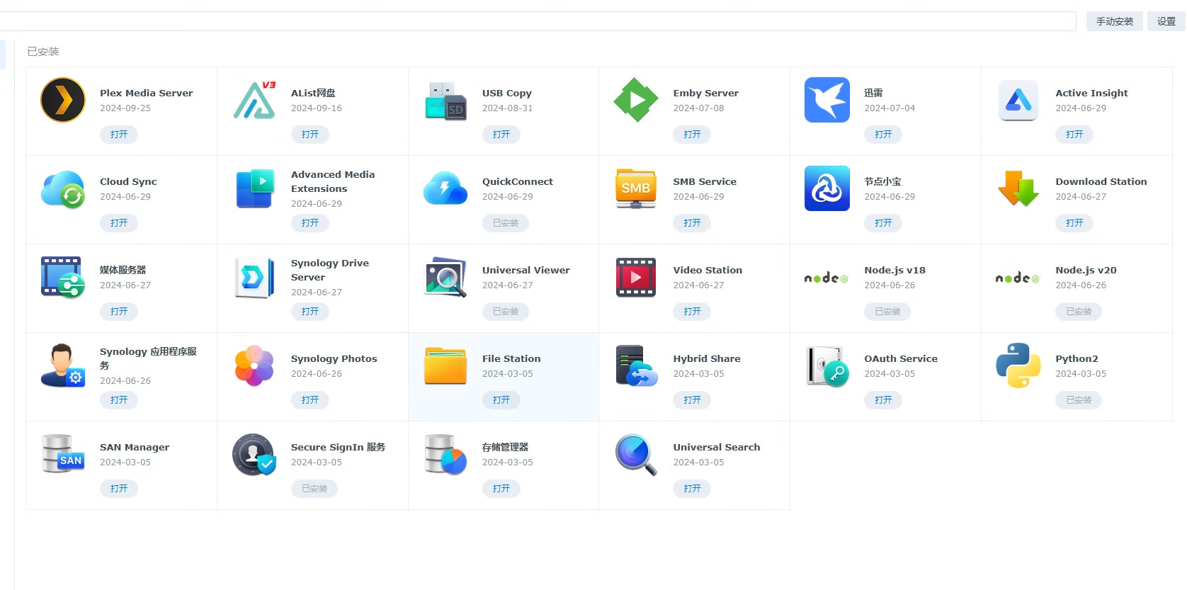Click the search field at top
This screenshot has height=590, width=1187.
point(538,21)
